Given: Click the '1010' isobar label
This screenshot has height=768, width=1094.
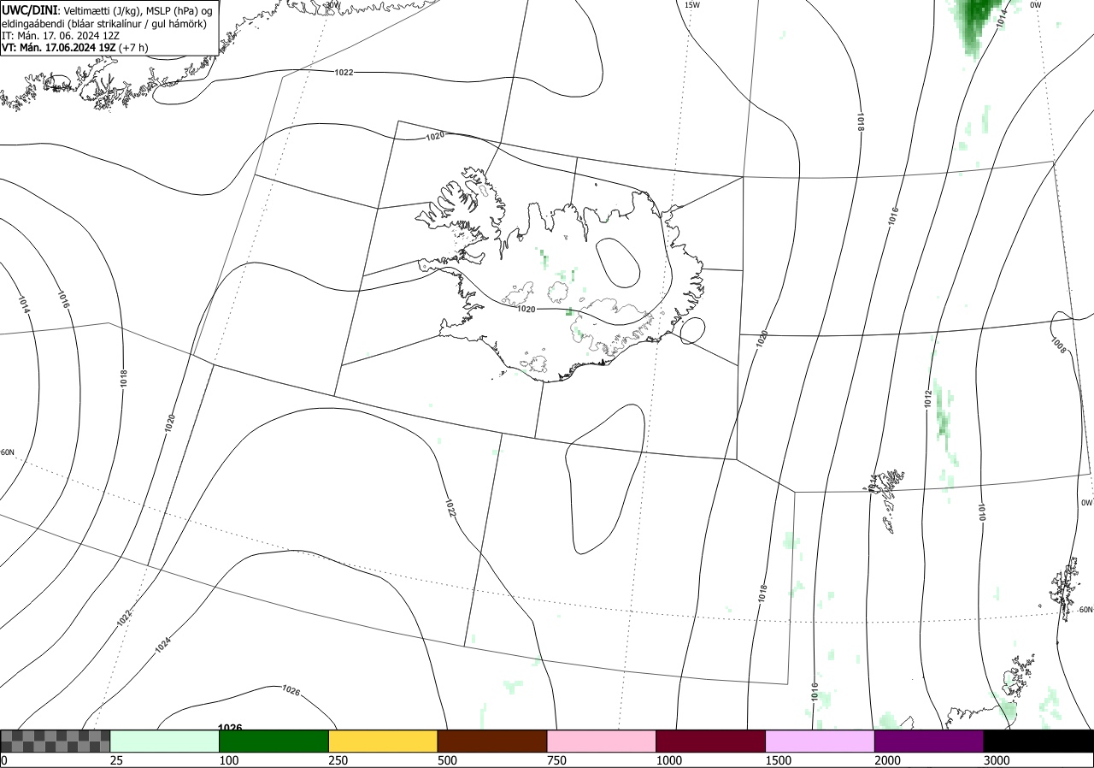Looking at the screenshot, I should (x=982, y=511).
